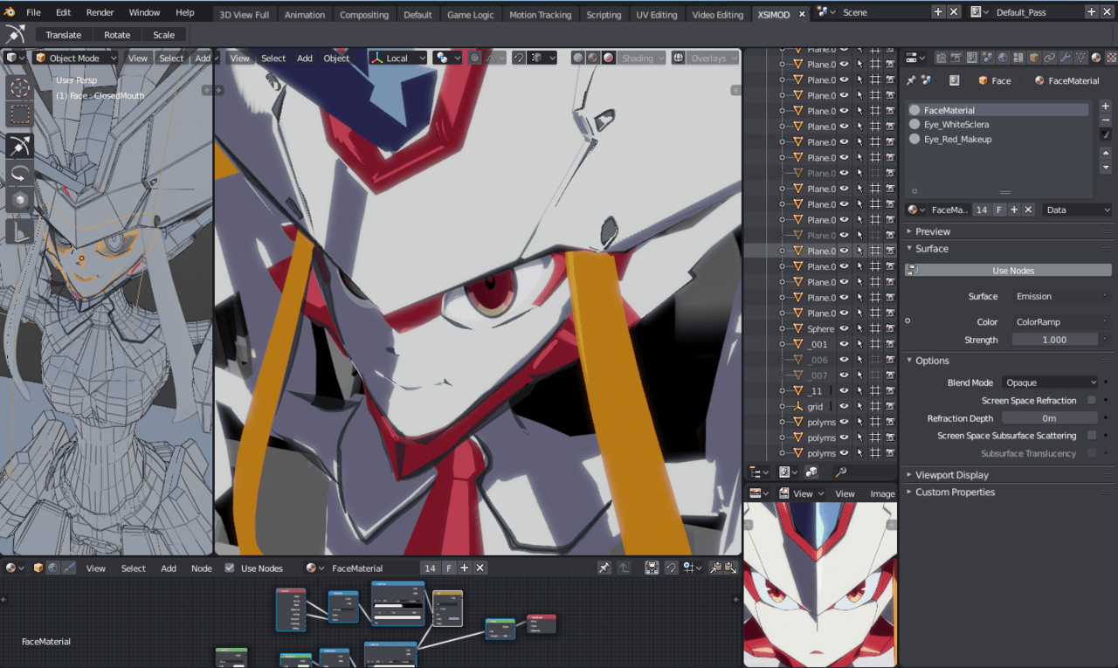The image size is (1118, 668).
Task: Click the Translate button
Action: [x=64, y=35]
